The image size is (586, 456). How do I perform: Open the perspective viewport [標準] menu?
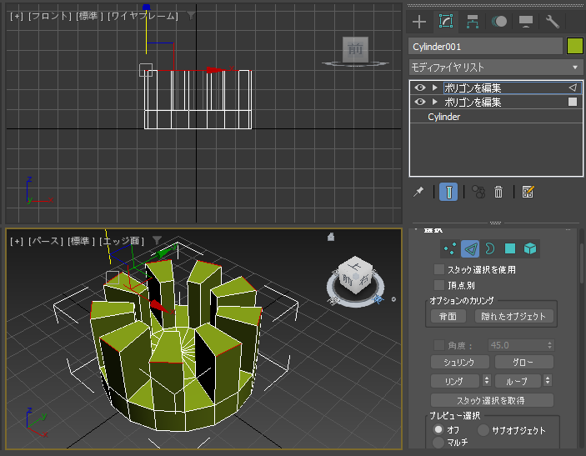[x=81, y=241]
